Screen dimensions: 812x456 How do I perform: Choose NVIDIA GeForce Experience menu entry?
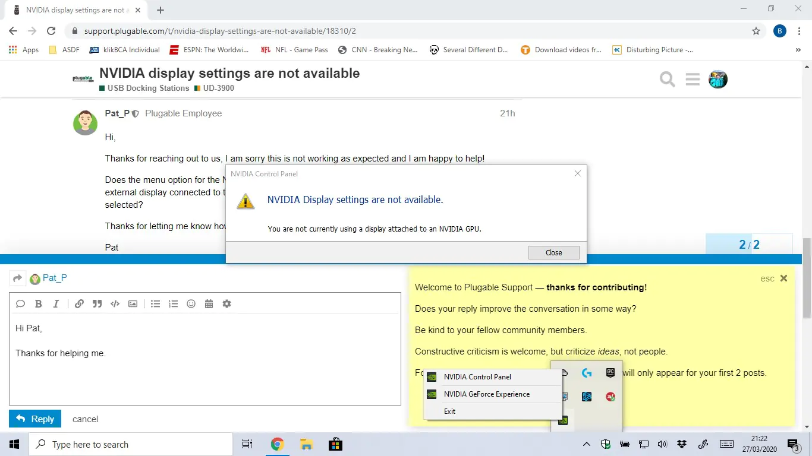(x=486, y=394)
